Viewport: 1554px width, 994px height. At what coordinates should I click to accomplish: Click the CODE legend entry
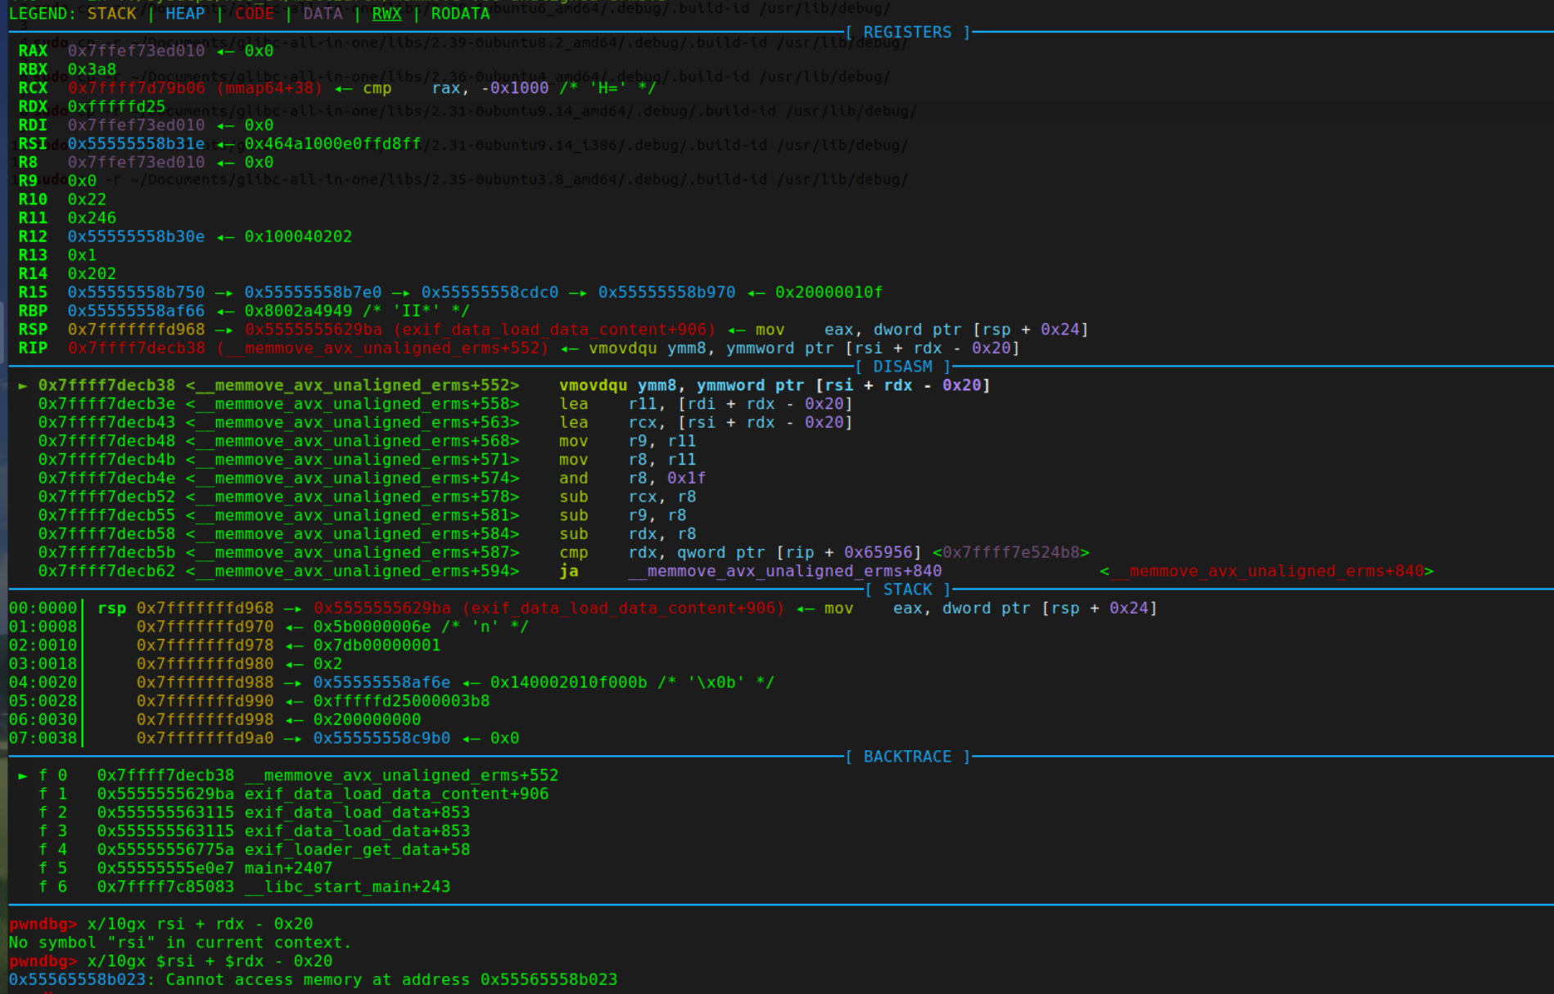255,13
